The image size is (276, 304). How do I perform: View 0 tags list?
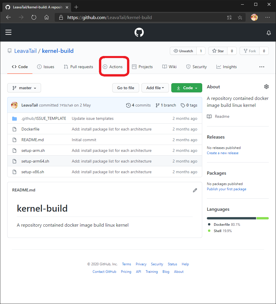click(x=189, y=105)
